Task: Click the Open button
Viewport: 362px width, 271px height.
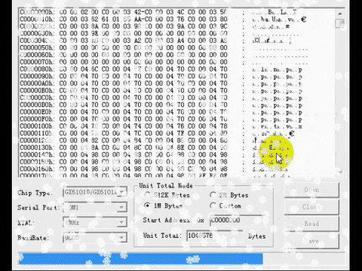Action: pos(311,190)
